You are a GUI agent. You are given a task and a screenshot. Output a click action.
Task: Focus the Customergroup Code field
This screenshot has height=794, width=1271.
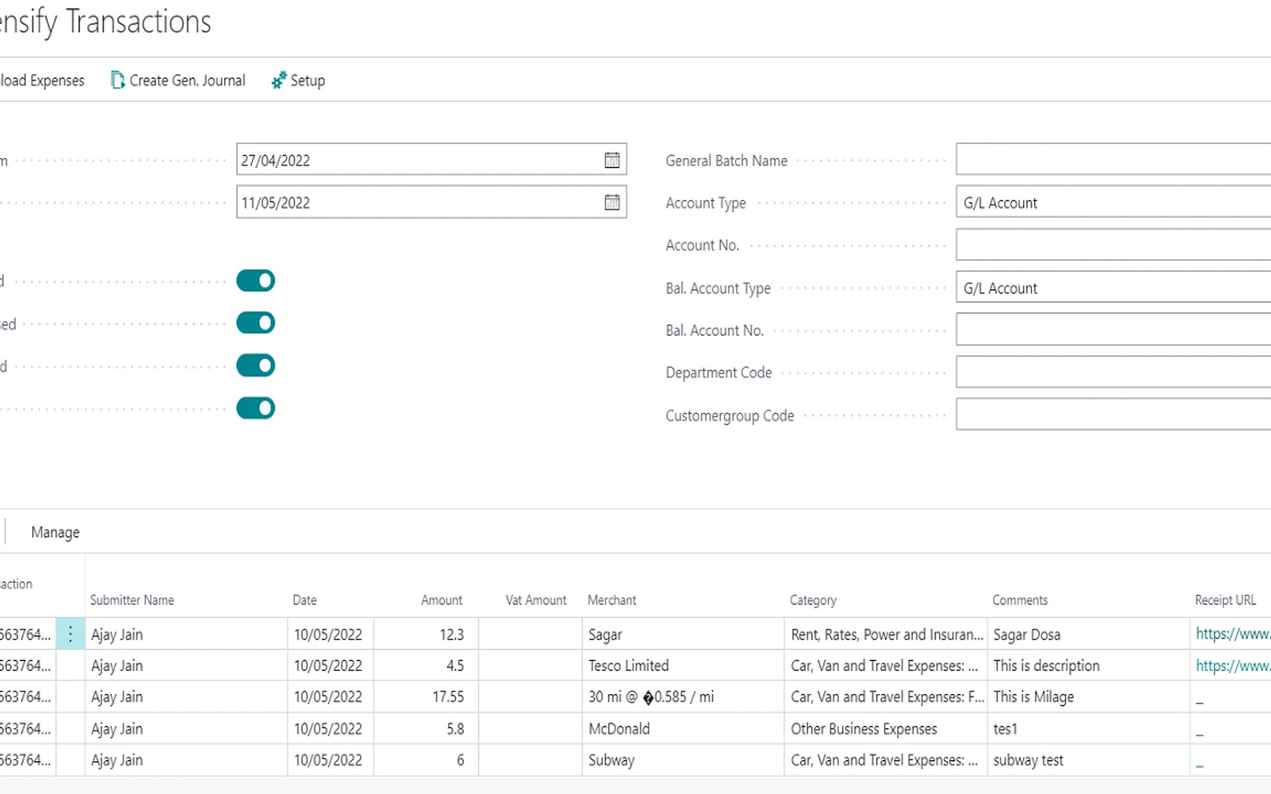tap(1114, 414)
